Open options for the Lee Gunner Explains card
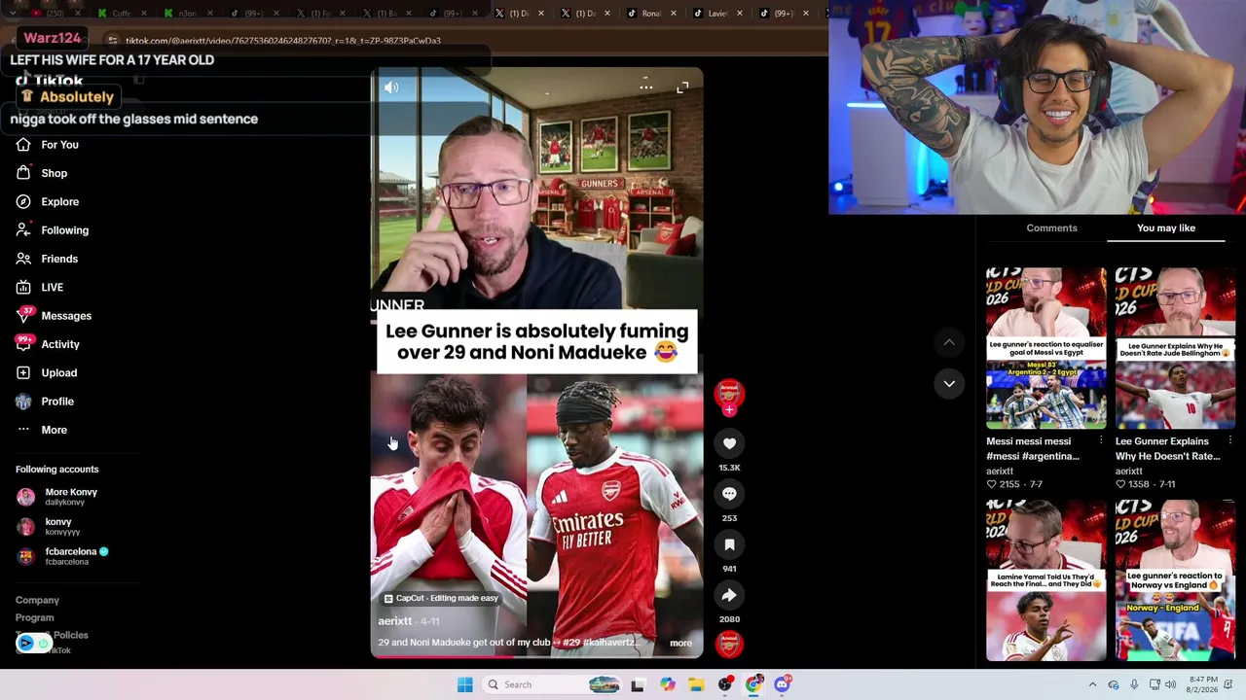 coord(1229,441)
